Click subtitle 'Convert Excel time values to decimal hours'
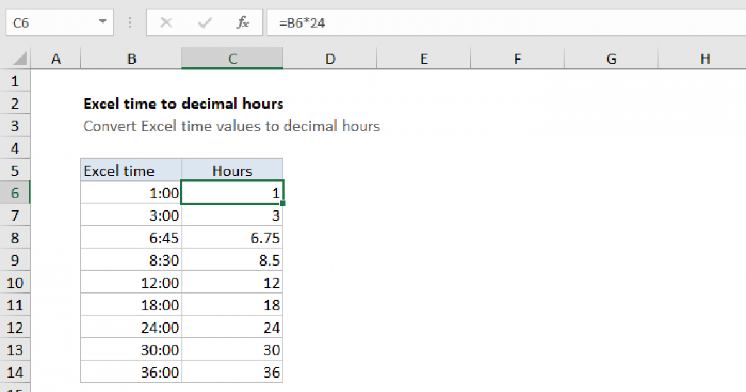746x392 pixels. [x=231, y=126]
